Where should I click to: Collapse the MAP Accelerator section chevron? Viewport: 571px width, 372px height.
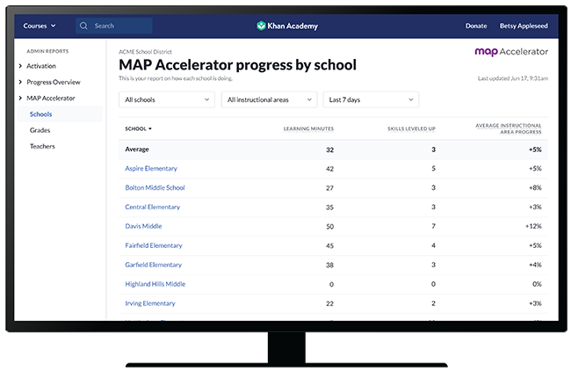pos(20,98)
